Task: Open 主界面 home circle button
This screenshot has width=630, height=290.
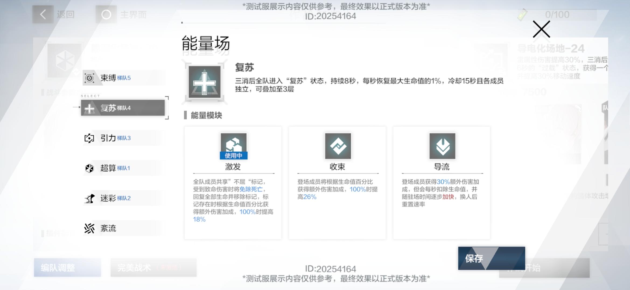Action: [x=106, y=15]
